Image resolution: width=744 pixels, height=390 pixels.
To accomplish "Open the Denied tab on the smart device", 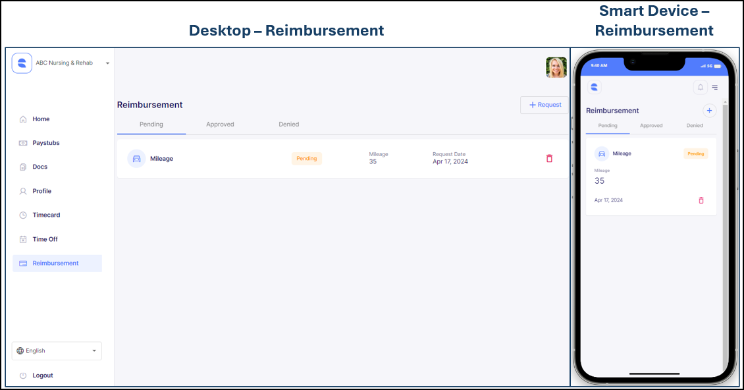I will pyautogui.click(x=694, y=125).
